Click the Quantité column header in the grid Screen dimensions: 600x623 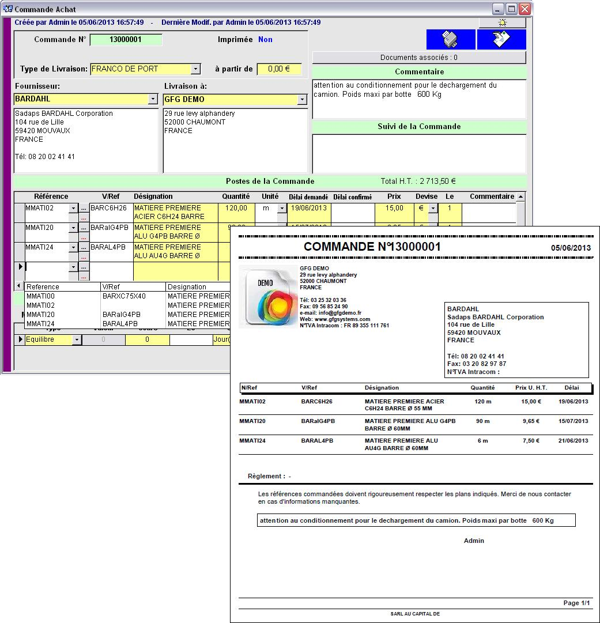236,197
